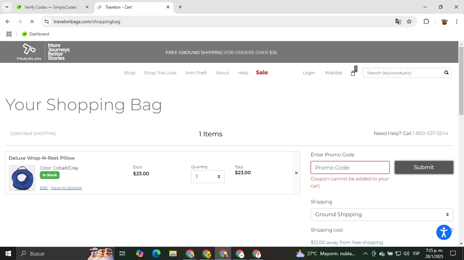Launch Microsoft Edge from taskbar
Screen dimensions: 464x260
[156, 254]
